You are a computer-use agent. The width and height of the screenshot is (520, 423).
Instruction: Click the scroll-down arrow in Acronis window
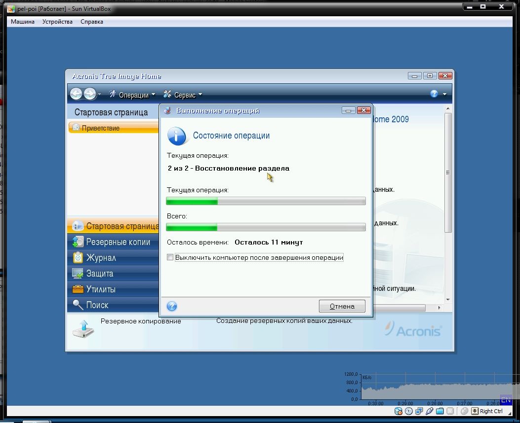448,300
